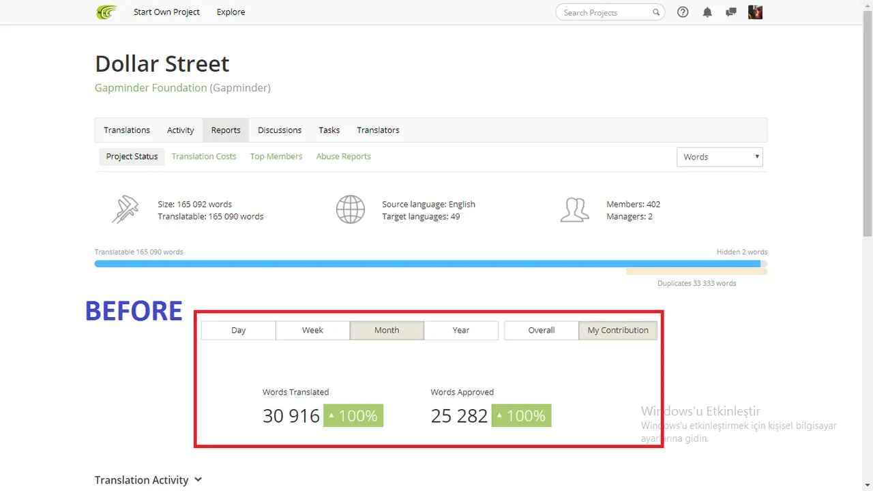Viewport: 873px width, 491px height.
Task: Click the 'Size: 165 092 words' text
Action: (195, 204)
